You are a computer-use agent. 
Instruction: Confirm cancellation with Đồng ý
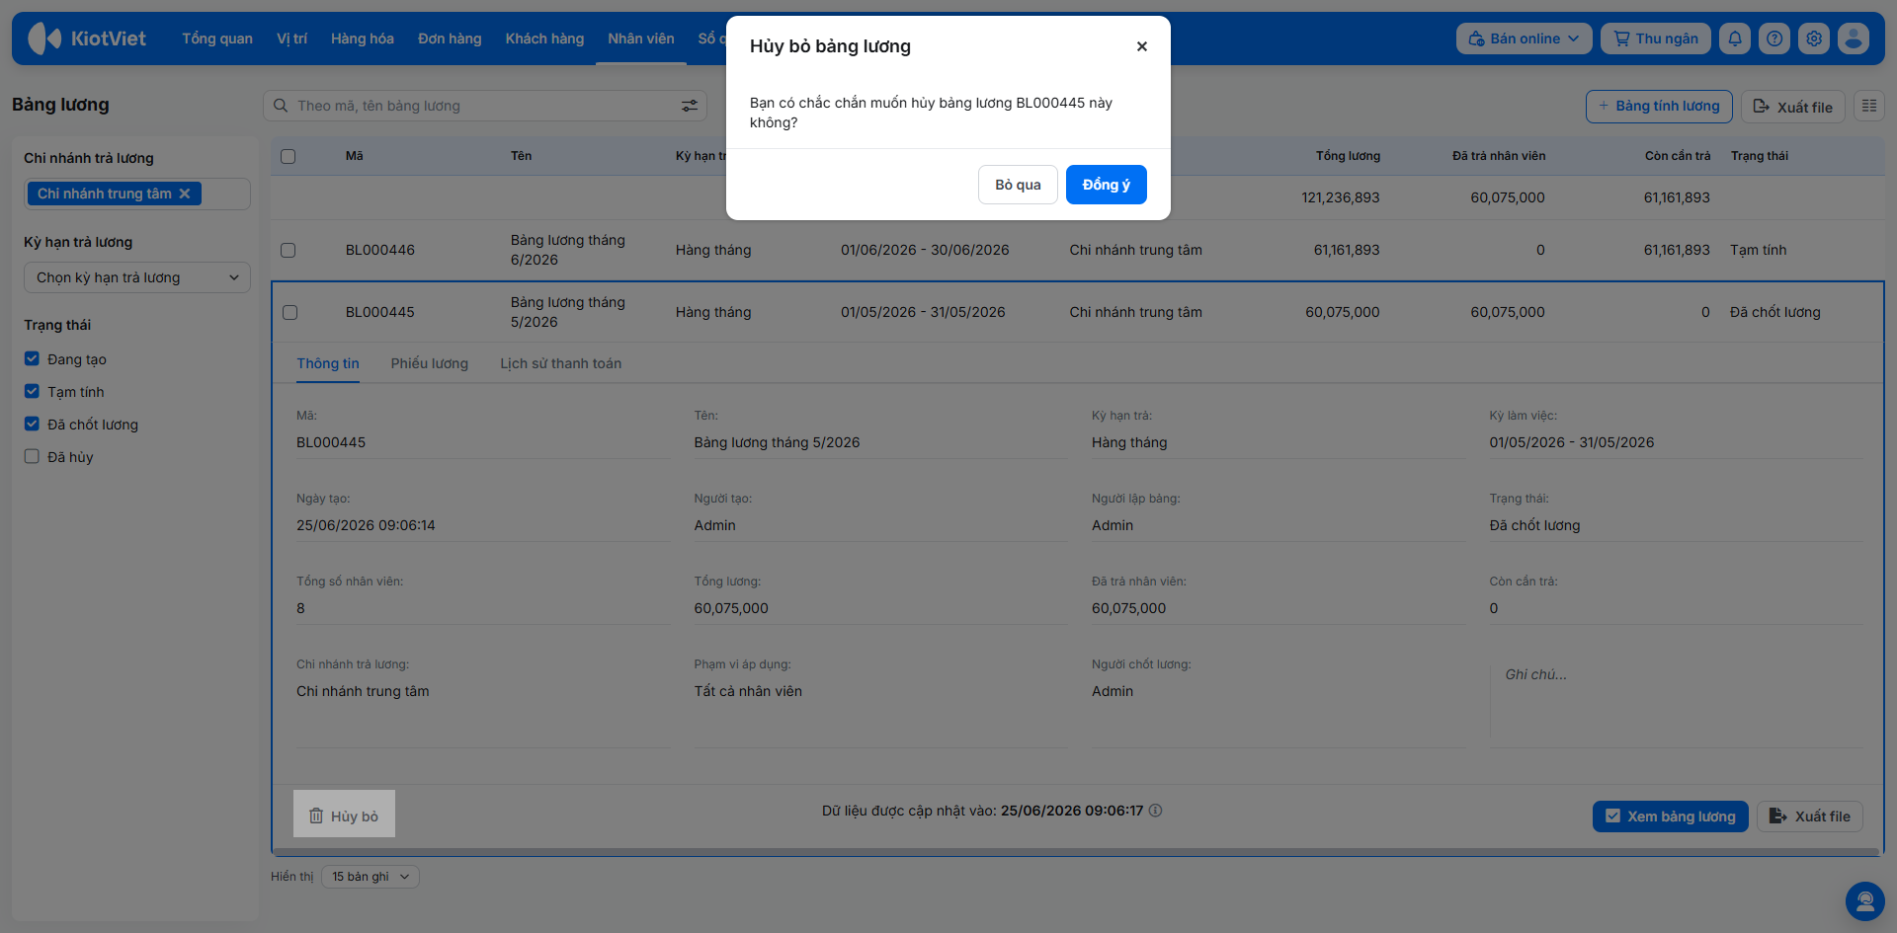(1107, 185)
